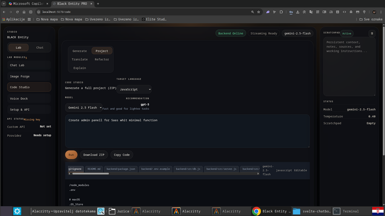The image size is (385, 216).
Task: Open the backend/src/db.js file tab
Action: pyautogui.click(x=188, y=169)
